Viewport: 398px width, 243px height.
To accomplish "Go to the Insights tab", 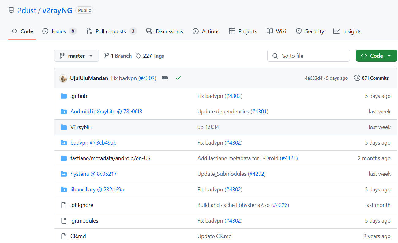I will 347,31.
